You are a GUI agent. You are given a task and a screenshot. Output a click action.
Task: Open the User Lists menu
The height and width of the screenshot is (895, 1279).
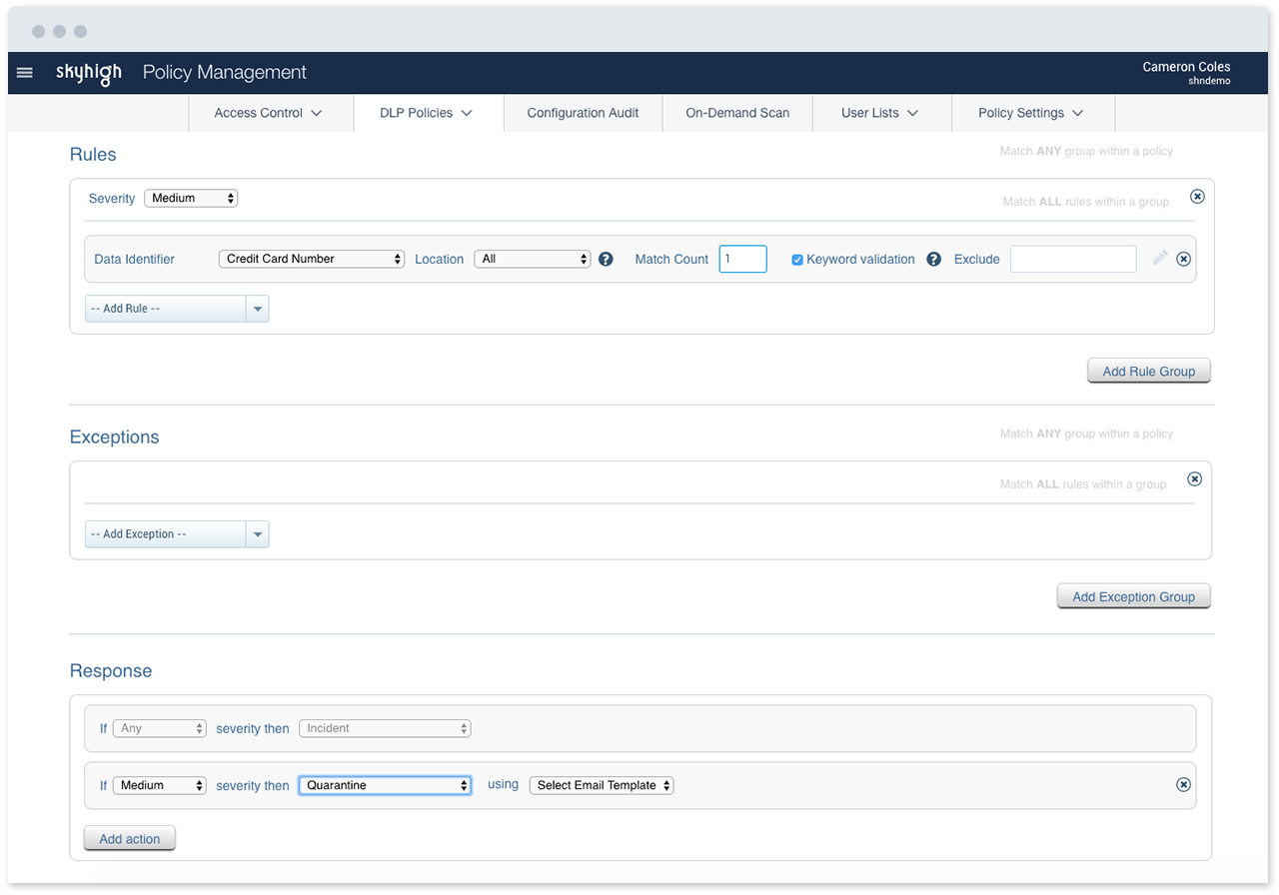pyautogui.click(x=881, y=113)
